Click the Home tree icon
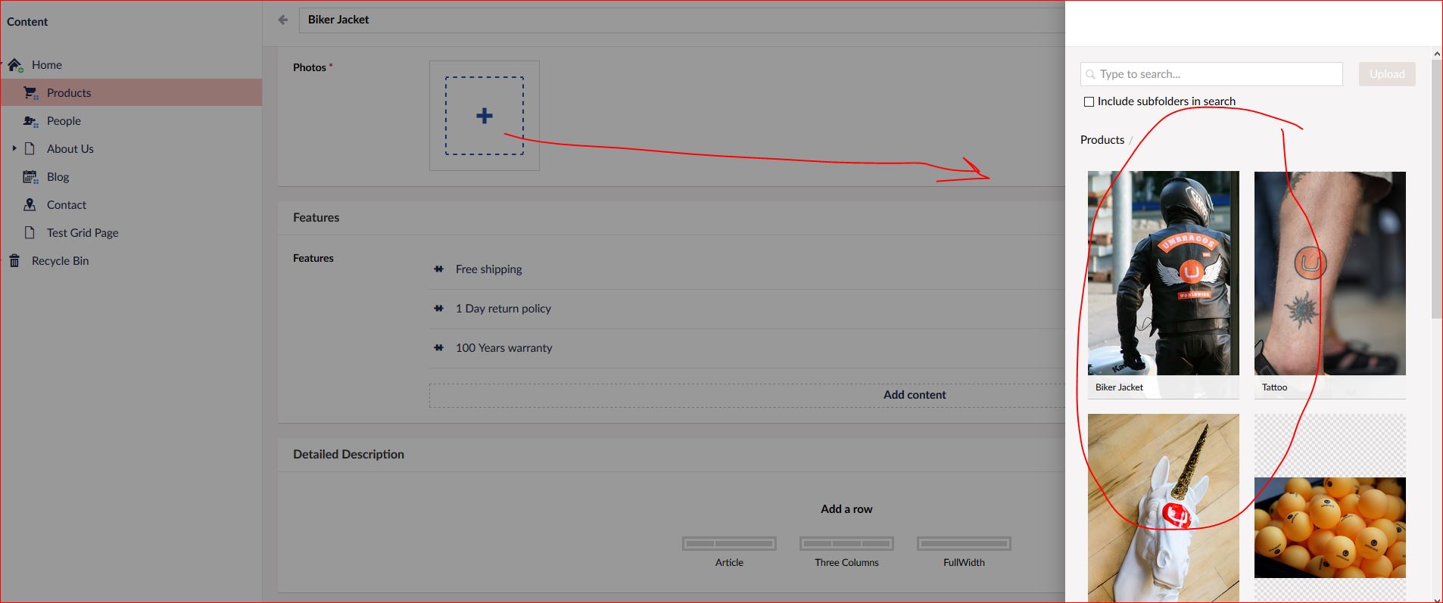Screen dimensions: 1443x603 pyautogui.click(x=15, y=65)
